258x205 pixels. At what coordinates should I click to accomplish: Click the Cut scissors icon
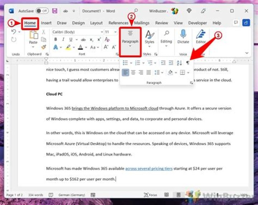[x=44, y=32]
